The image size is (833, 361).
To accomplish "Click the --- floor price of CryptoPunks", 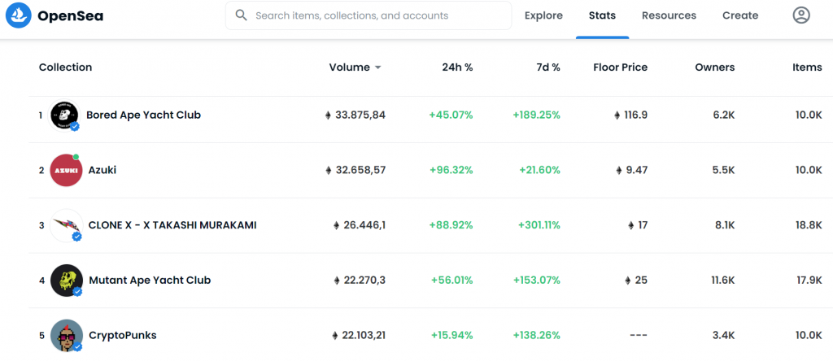I will coord(638,336).
